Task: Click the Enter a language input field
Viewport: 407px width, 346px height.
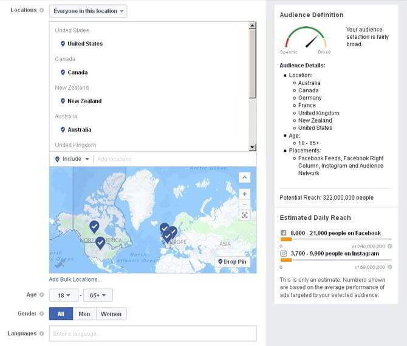Action: 152,334
